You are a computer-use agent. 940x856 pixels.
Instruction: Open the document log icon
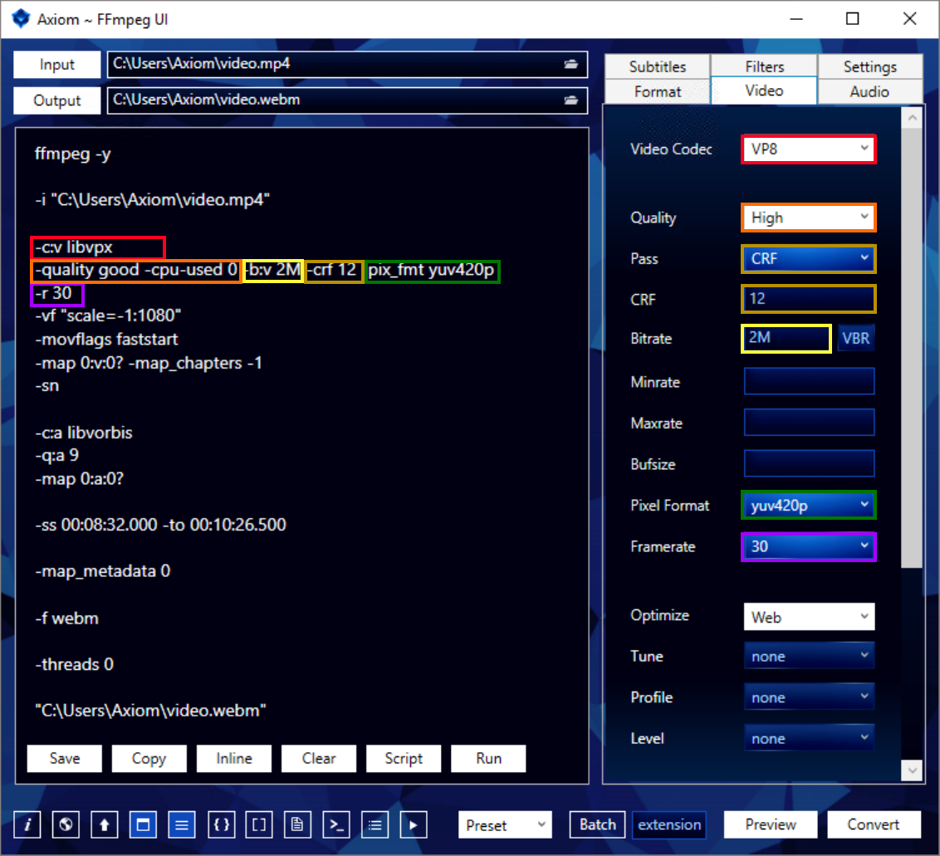pyautogui.click(x=297, y=824)
